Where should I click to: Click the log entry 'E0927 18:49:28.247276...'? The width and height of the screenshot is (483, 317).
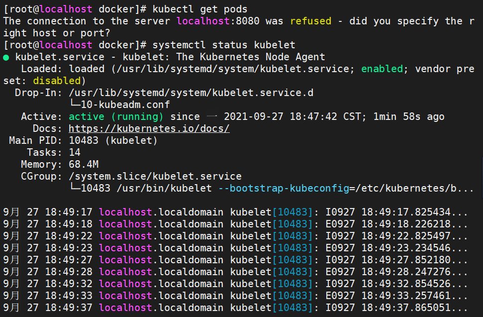click(x=397, y=272)
